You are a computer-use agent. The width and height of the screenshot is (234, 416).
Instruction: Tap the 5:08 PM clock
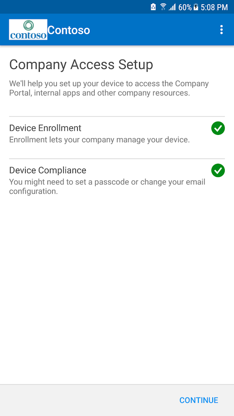[215, 7]
